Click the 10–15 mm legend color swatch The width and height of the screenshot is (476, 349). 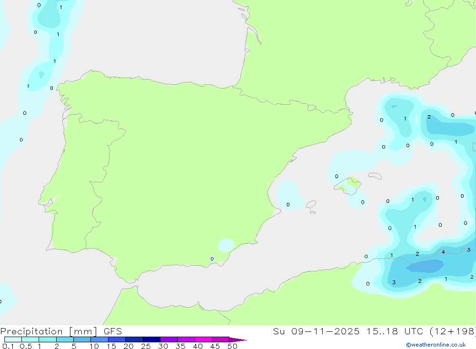click(99, 339)
